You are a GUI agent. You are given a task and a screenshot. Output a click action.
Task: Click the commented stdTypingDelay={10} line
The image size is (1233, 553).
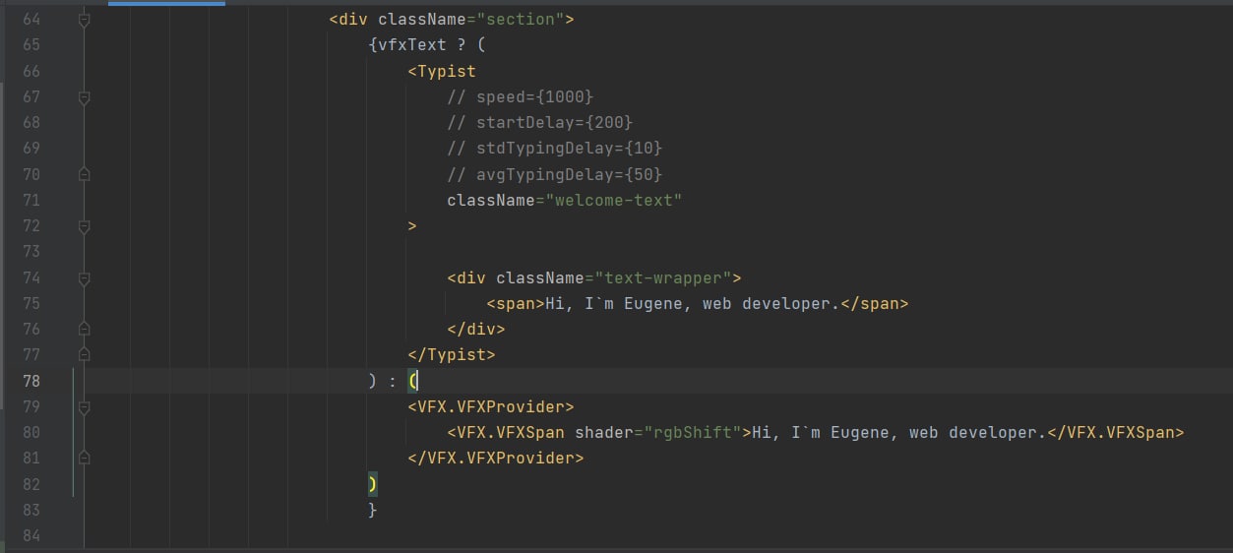(x=555, y=149)
